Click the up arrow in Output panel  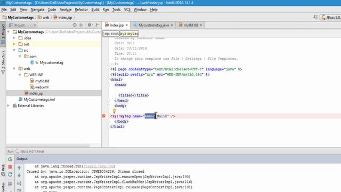tap(19, 167)
